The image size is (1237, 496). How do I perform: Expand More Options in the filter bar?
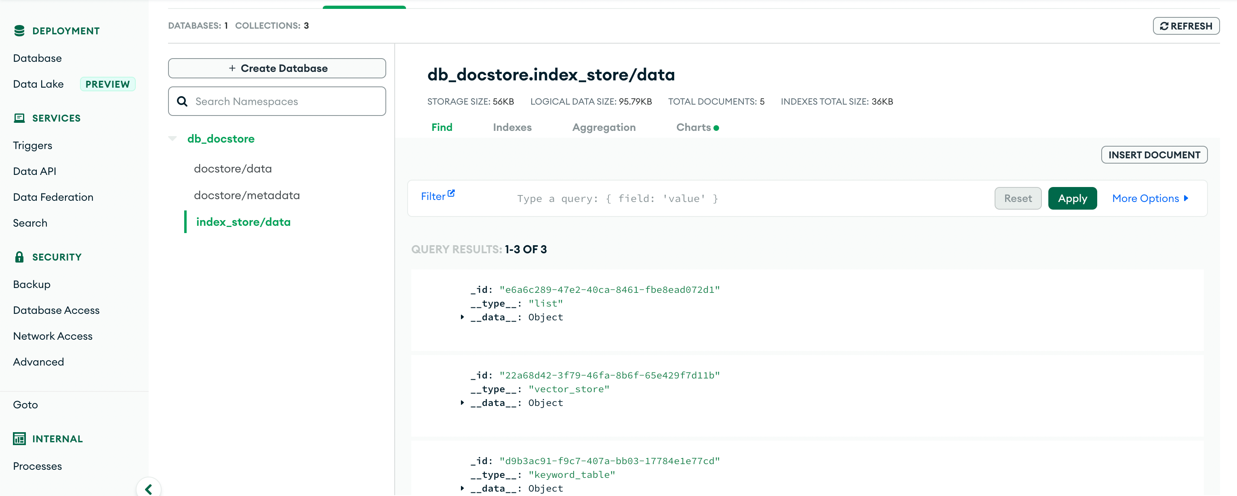[x=1150, y=198]
